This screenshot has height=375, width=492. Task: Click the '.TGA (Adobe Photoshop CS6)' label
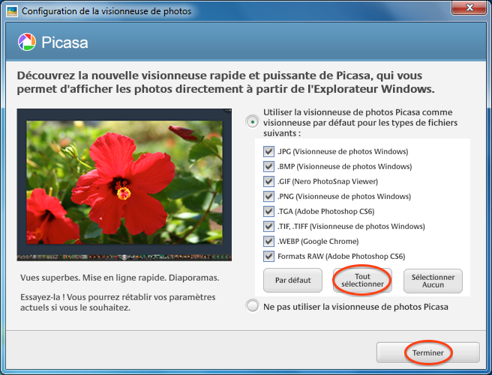click(x=326, y=211)
